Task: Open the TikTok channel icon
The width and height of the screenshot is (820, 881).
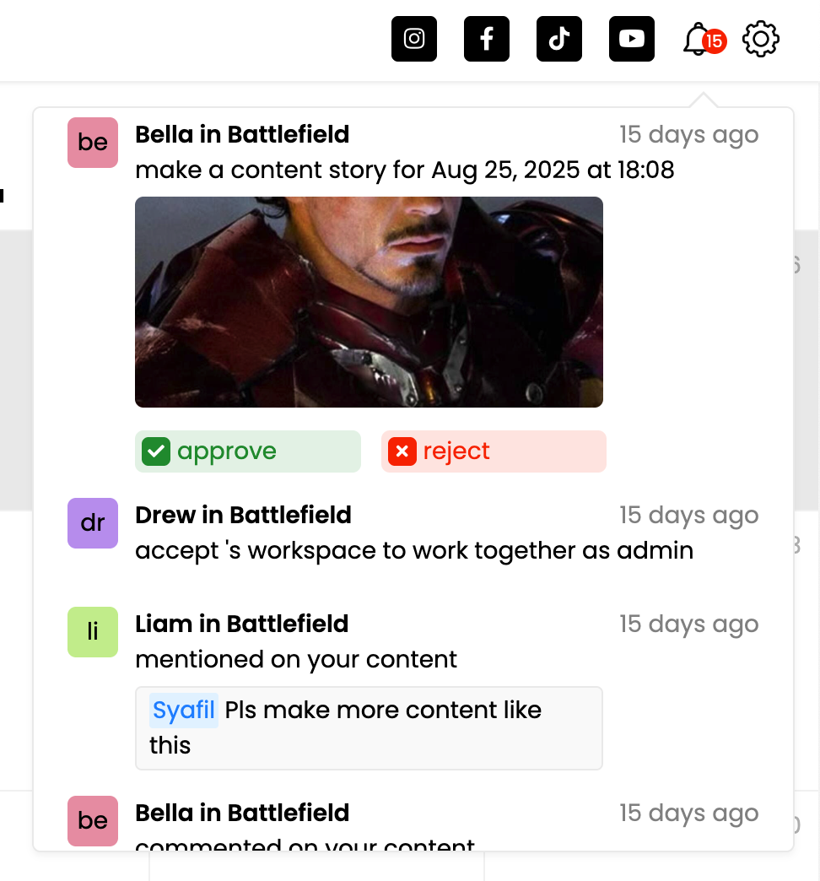Action: coord(558,39)
